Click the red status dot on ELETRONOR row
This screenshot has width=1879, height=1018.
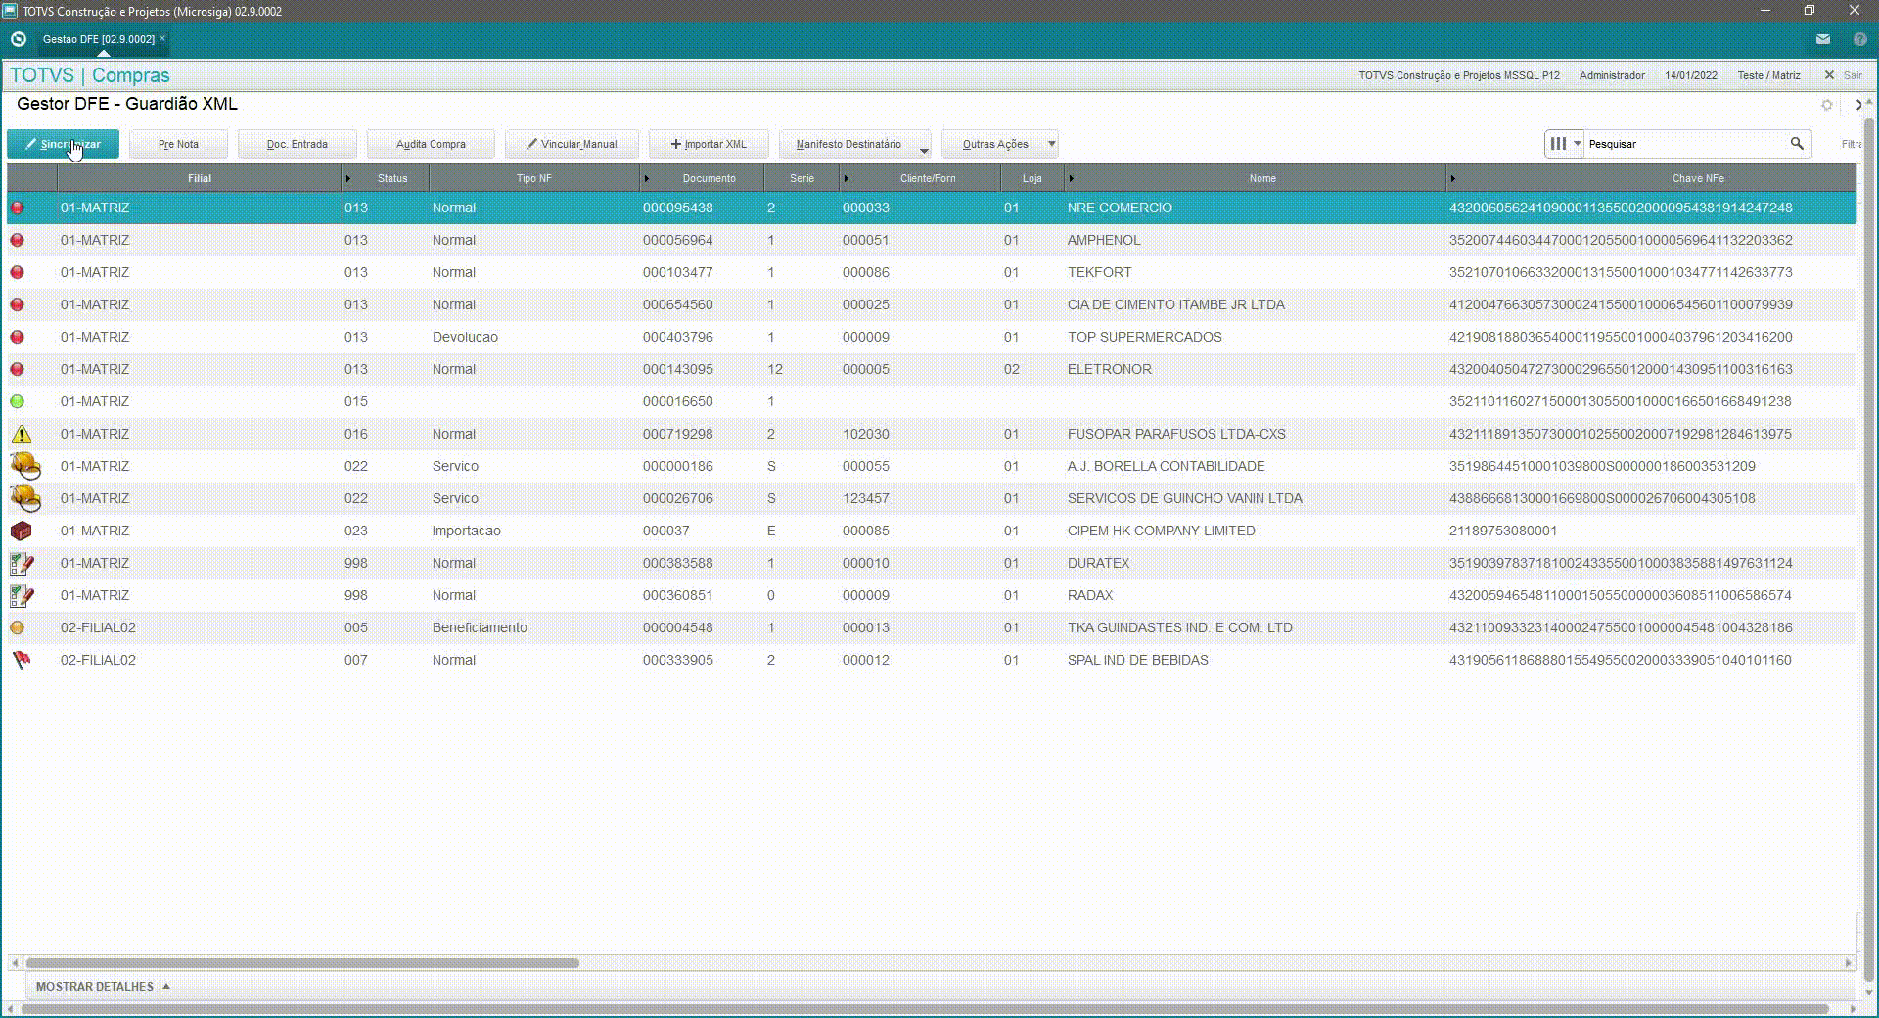point(17,369)
